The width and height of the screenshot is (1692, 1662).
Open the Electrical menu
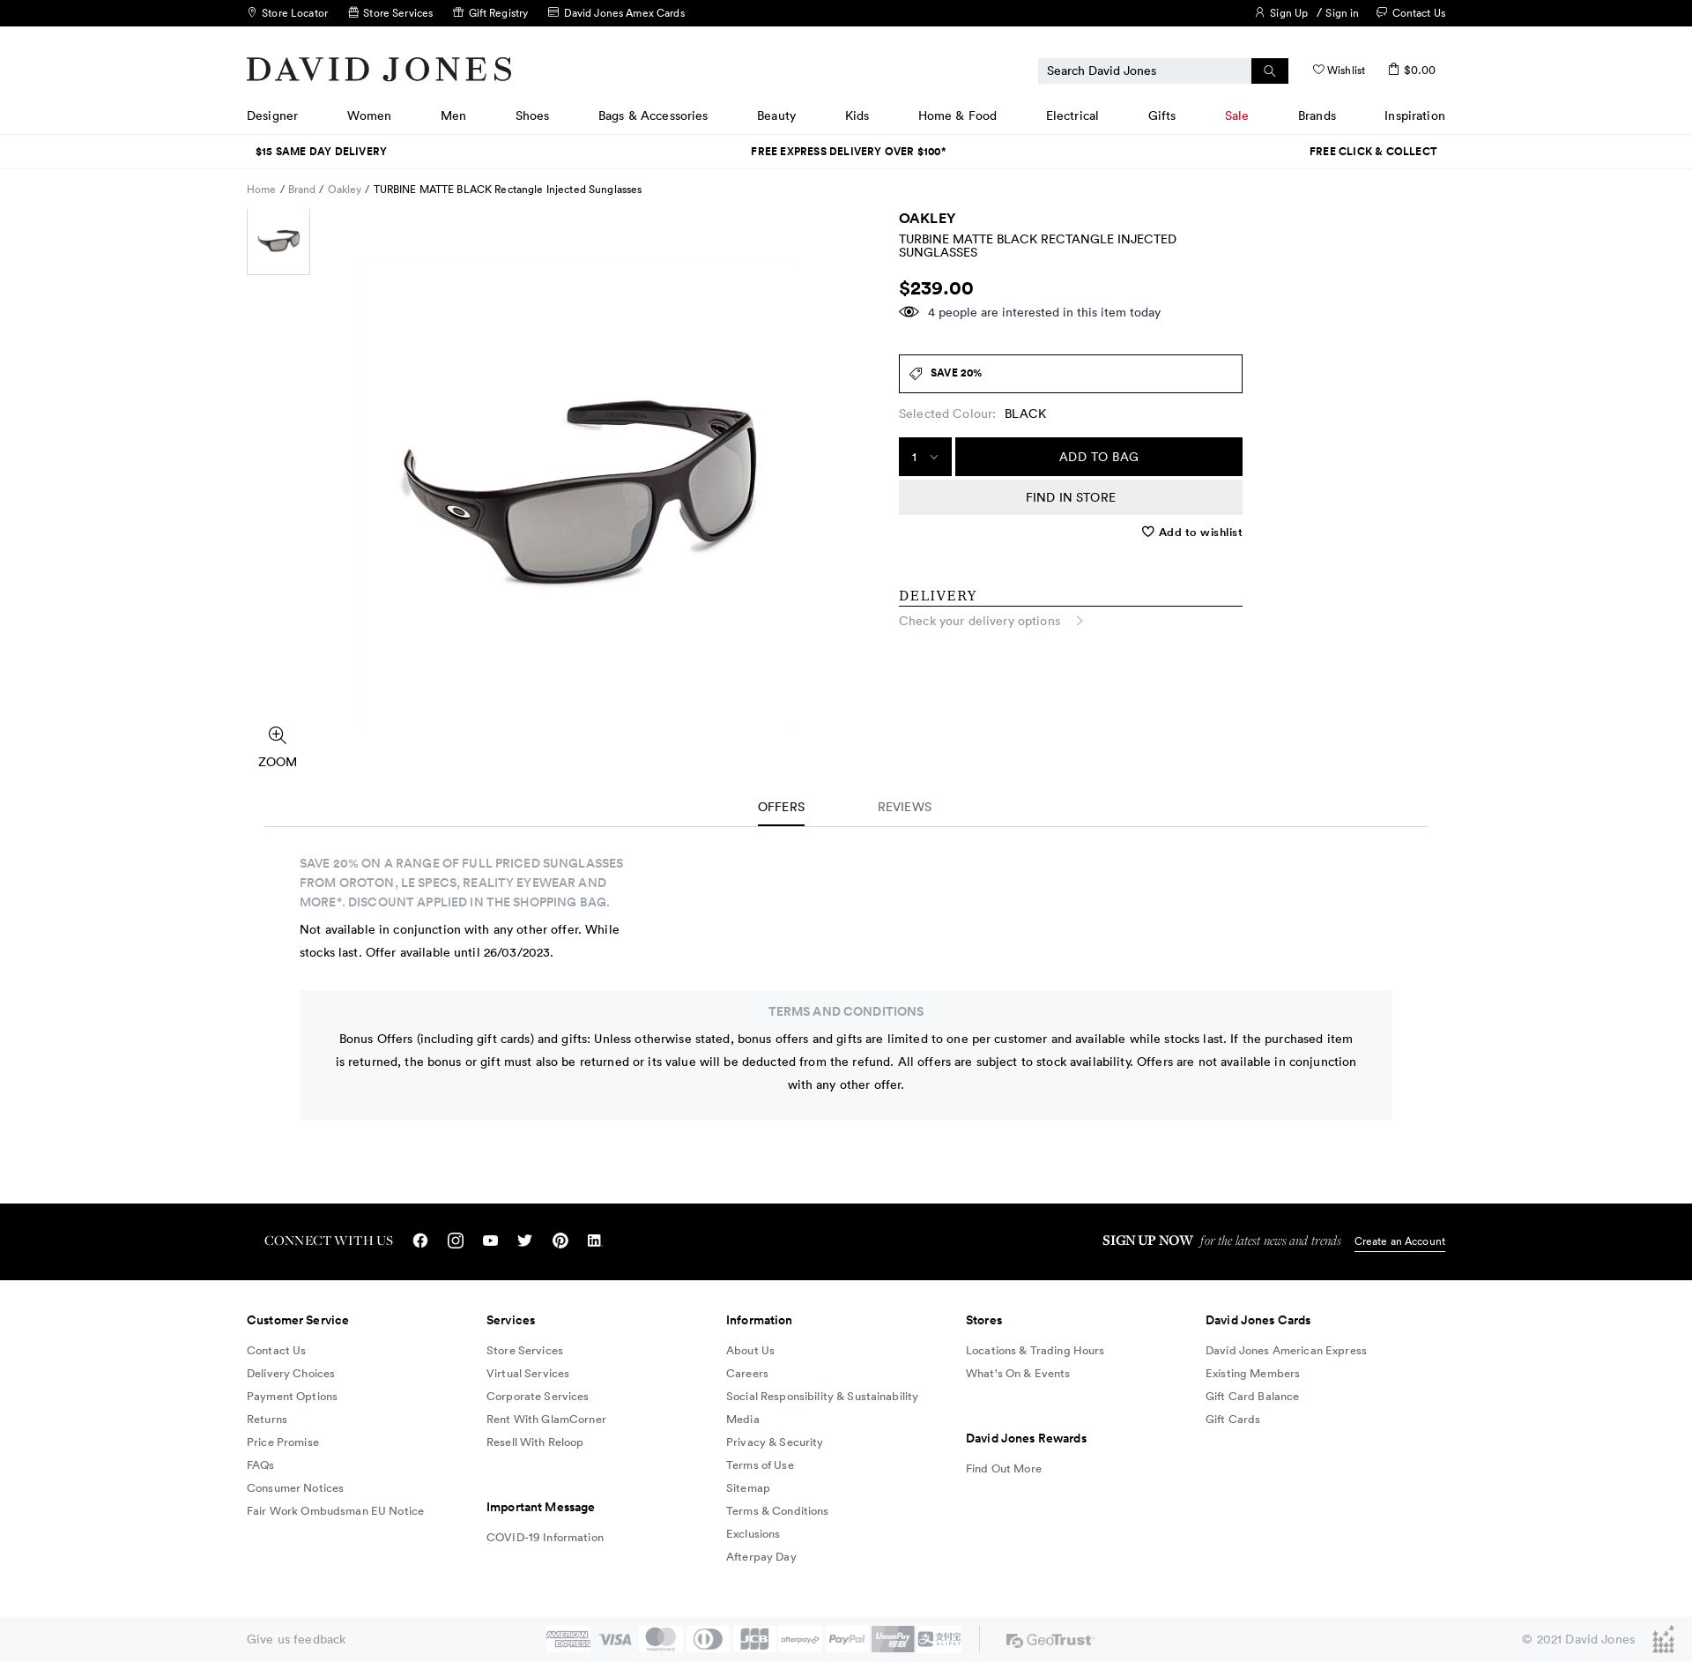(x=1072, y=116)
